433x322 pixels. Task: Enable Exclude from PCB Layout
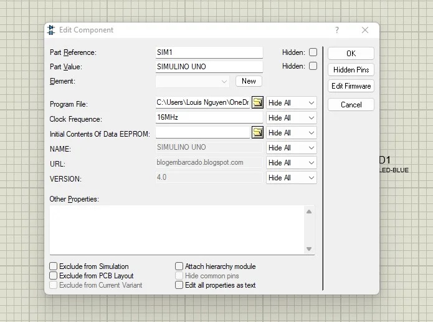click(x=54, y=276)
